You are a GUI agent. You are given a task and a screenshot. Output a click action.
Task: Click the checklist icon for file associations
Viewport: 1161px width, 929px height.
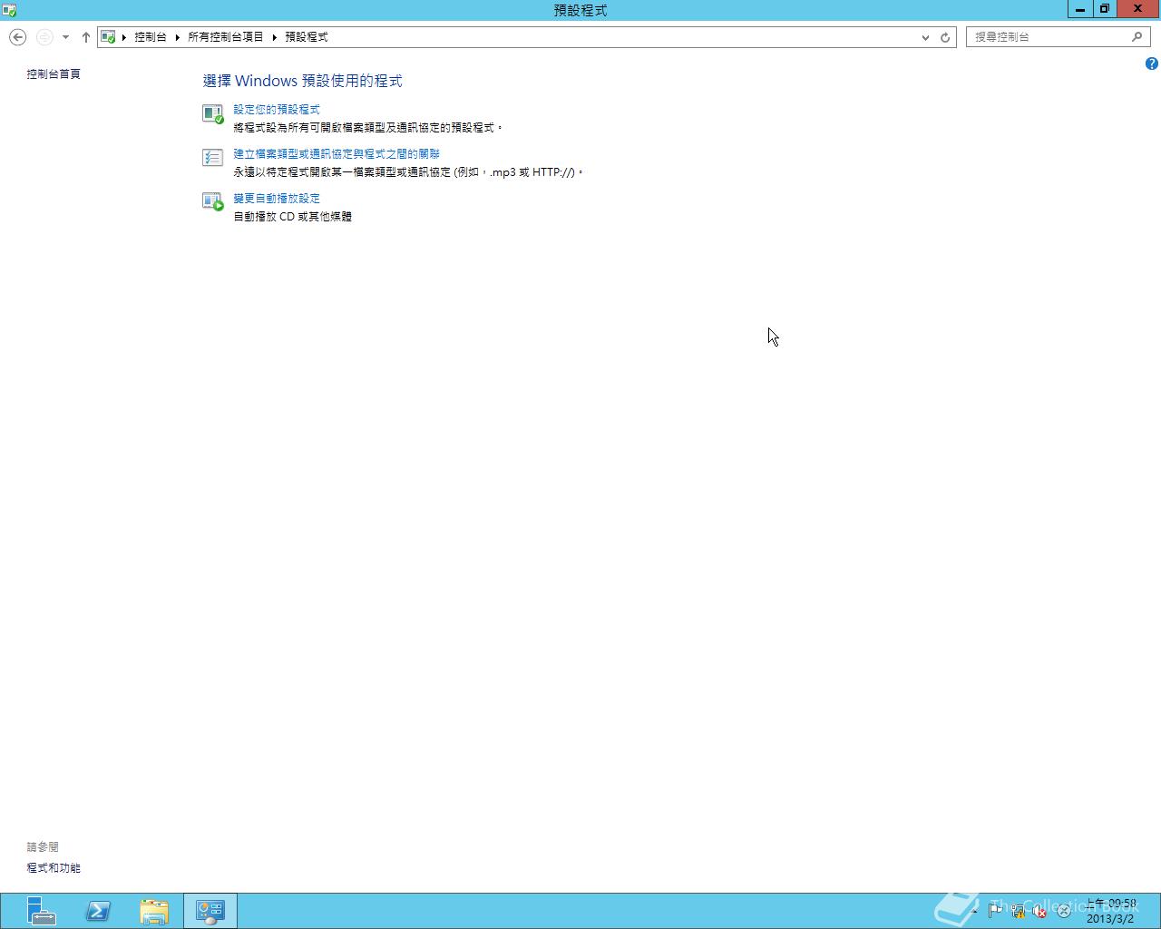pos(212,158)
